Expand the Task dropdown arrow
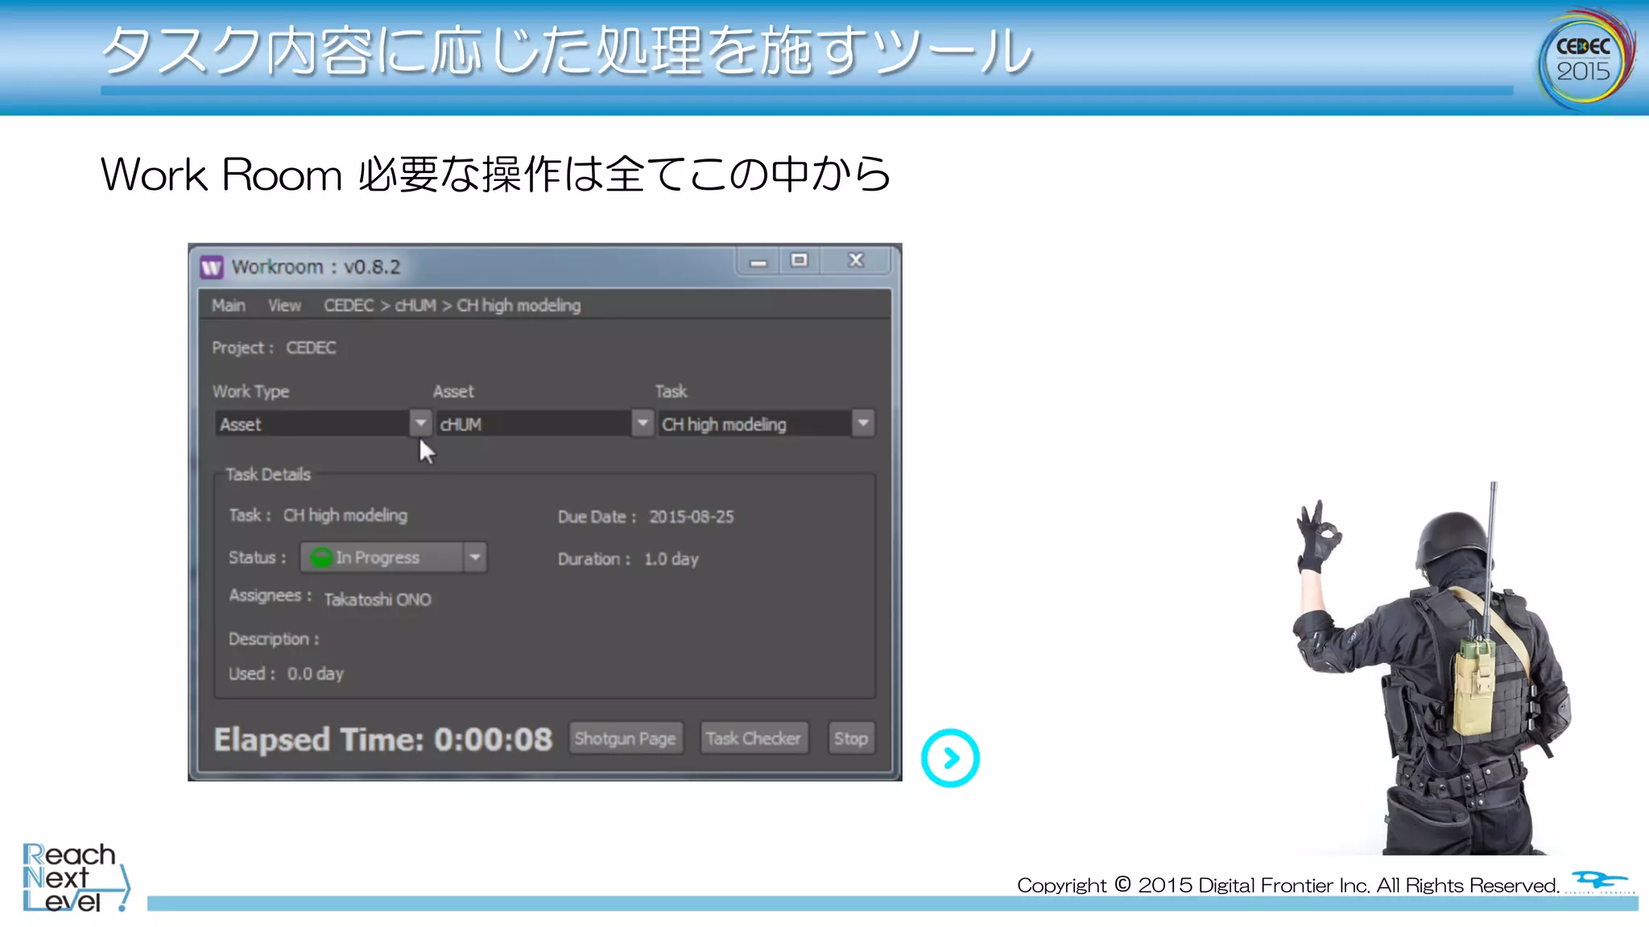The width and height of the screenshot is (1649, 927). tap(863, 422)
